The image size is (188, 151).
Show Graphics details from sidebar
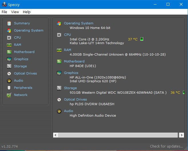[x=21, y=59]
